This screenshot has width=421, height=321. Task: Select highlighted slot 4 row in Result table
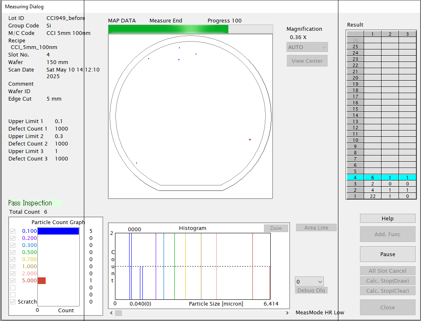(381, 178)
